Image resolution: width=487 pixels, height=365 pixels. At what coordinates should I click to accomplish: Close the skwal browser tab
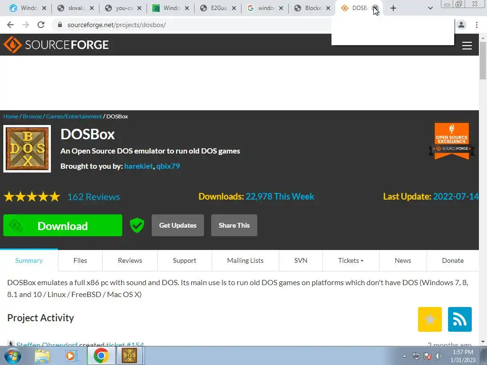(92, 8)
